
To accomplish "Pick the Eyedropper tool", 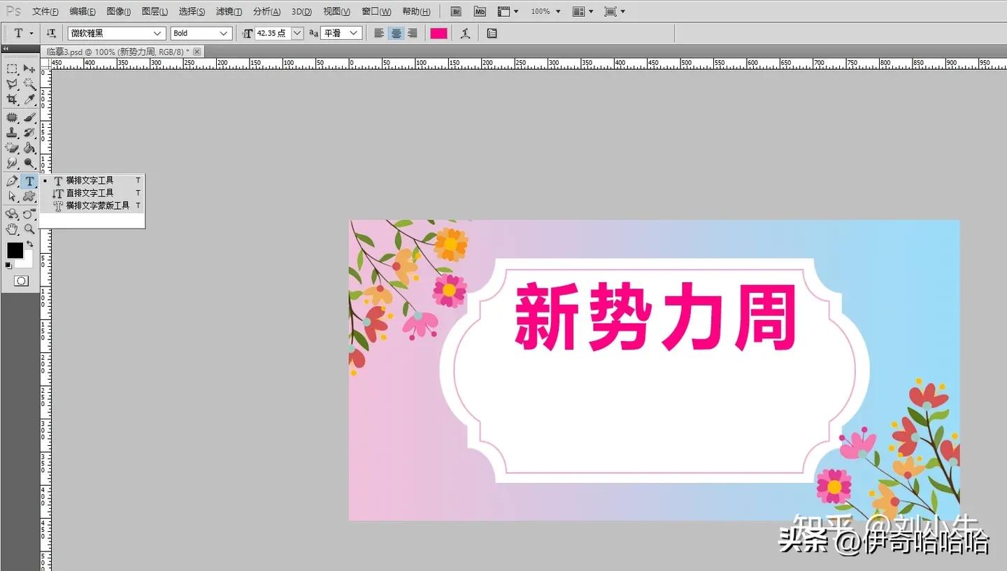I will coord(29,100).
